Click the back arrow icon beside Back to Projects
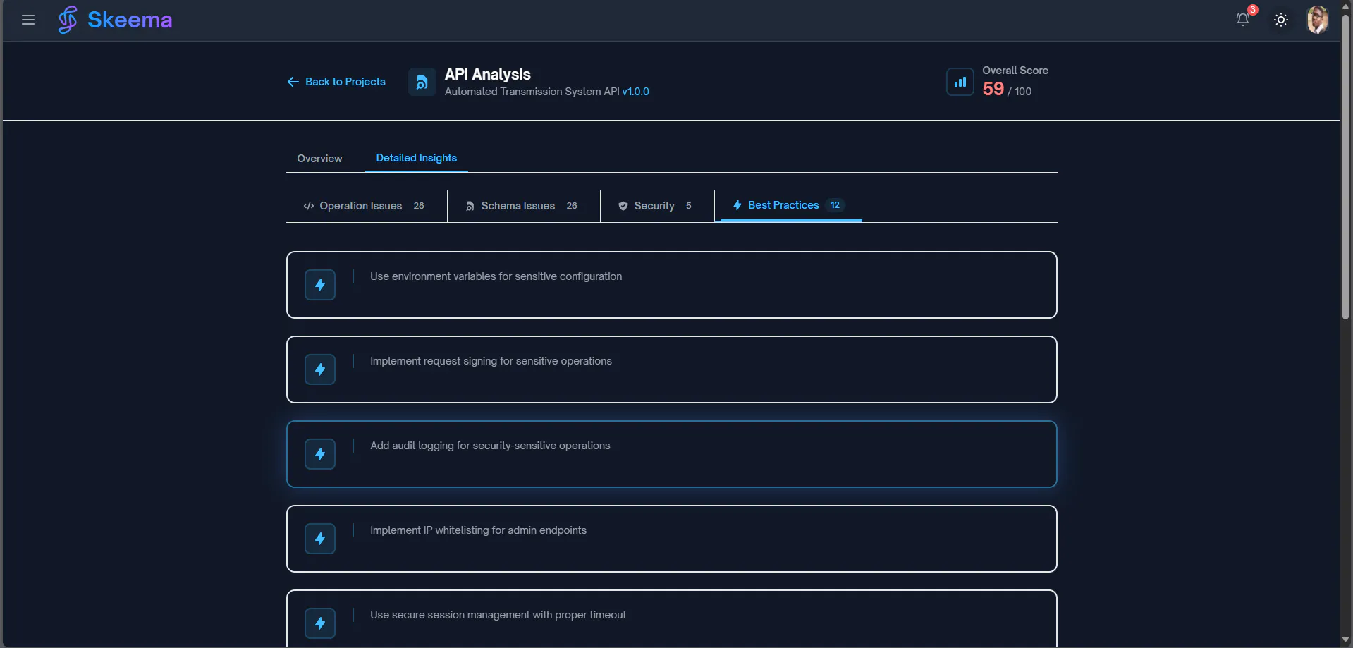The width and height of the screenshot is (1353, 648). coord(293,82)
